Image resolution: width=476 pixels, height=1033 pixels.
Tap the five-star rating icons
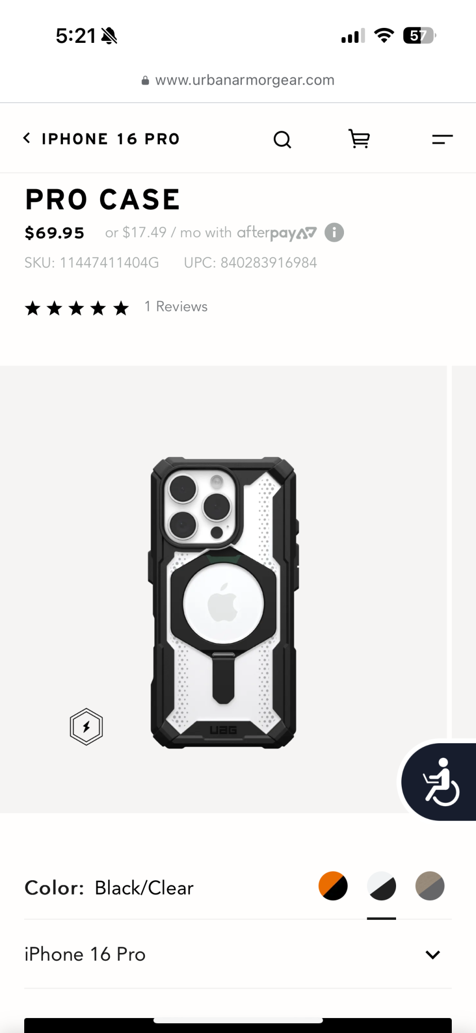pos(77,308)
